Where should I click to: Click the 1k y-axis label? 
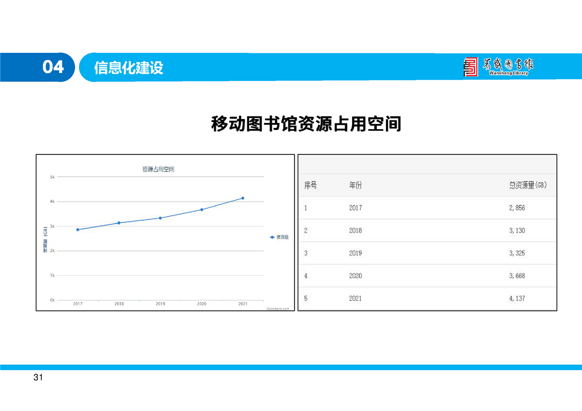click(52, 275)
